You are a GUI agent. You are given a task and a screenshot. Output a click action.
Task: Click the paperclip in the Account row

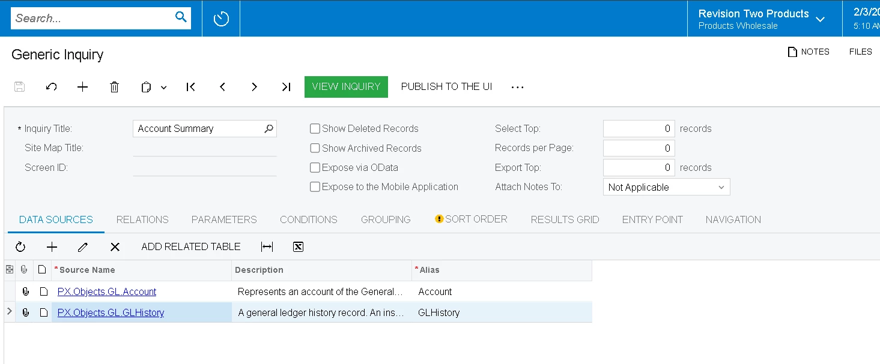click(x=25, y=292)
